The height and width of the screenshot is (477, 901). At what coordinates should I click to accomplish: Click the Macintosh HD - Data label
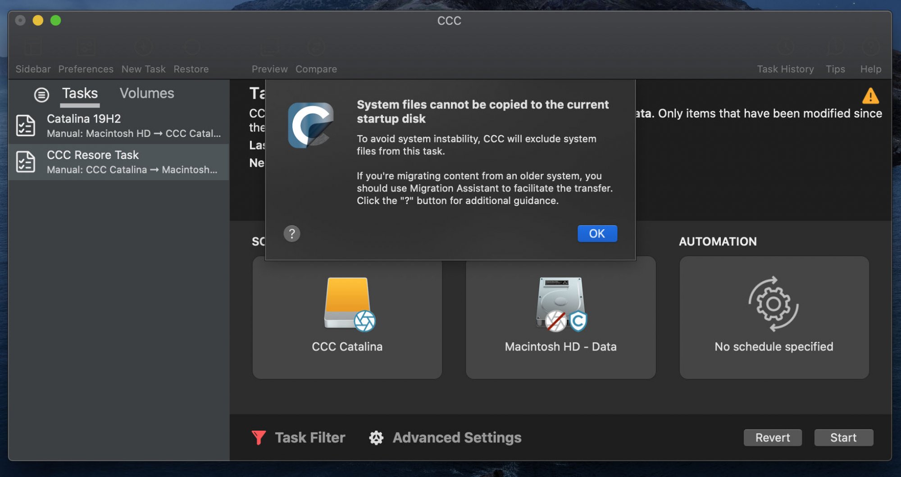pyautogui.click(x=560, y=346)
